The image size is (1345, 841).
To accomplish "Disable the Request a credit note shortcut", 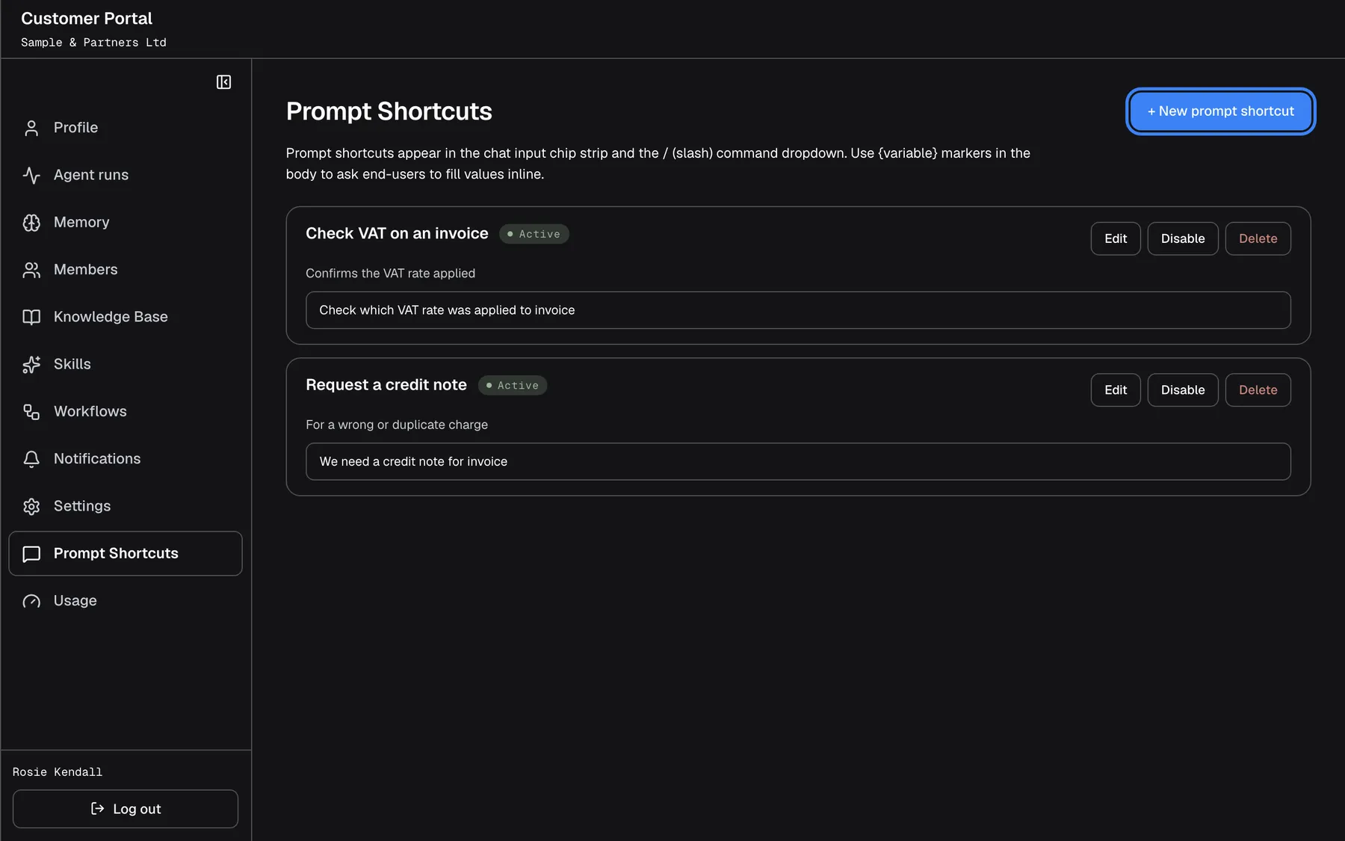I will click(1183, 389).
